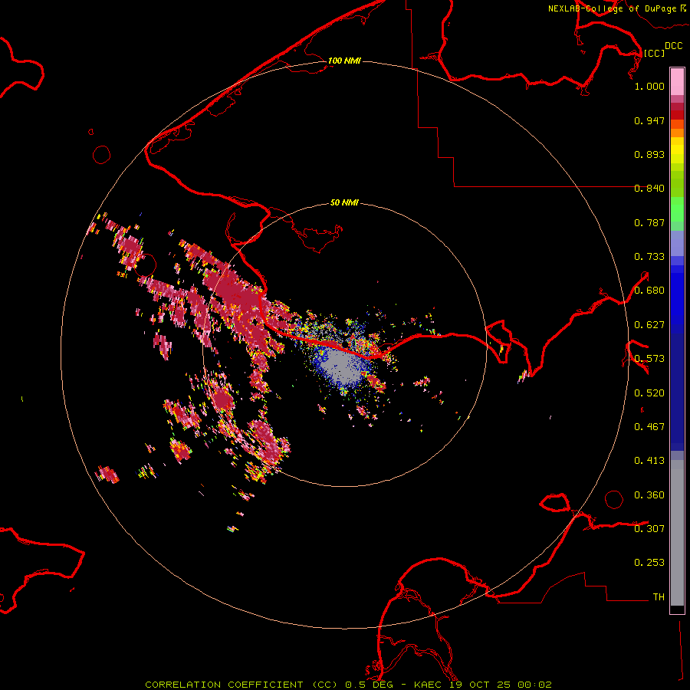Click the 0.787 scale value
Viewport: 690px width, 690px height.
coord(649,222)
